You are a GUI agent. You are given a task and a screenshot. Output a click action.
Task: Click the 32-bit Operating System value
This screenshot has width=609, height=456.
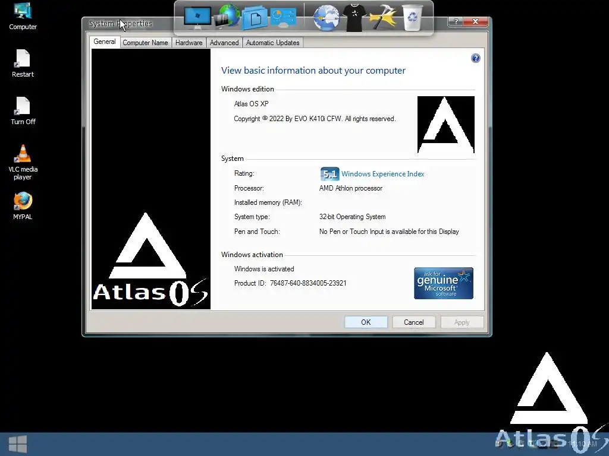pyautogui.click(x=352, y=217)
